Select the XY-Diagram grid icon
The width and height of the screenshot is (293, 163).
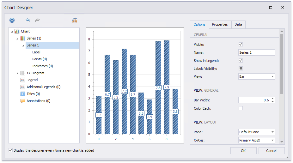tap(23, 73)
